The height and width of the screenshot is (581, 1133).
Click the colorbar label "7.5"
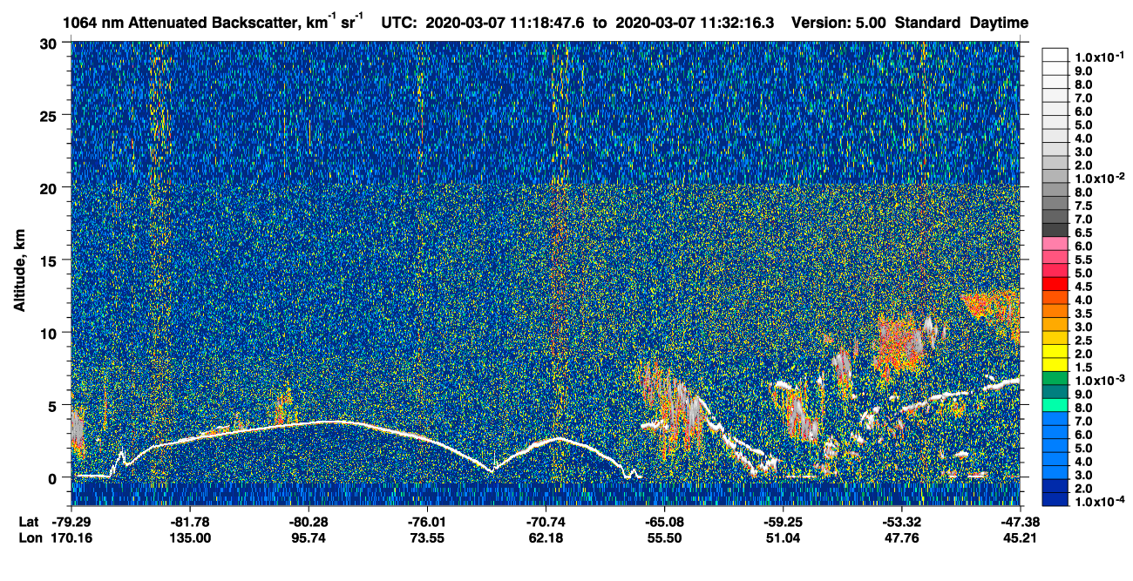click(x=1083, y=206)
